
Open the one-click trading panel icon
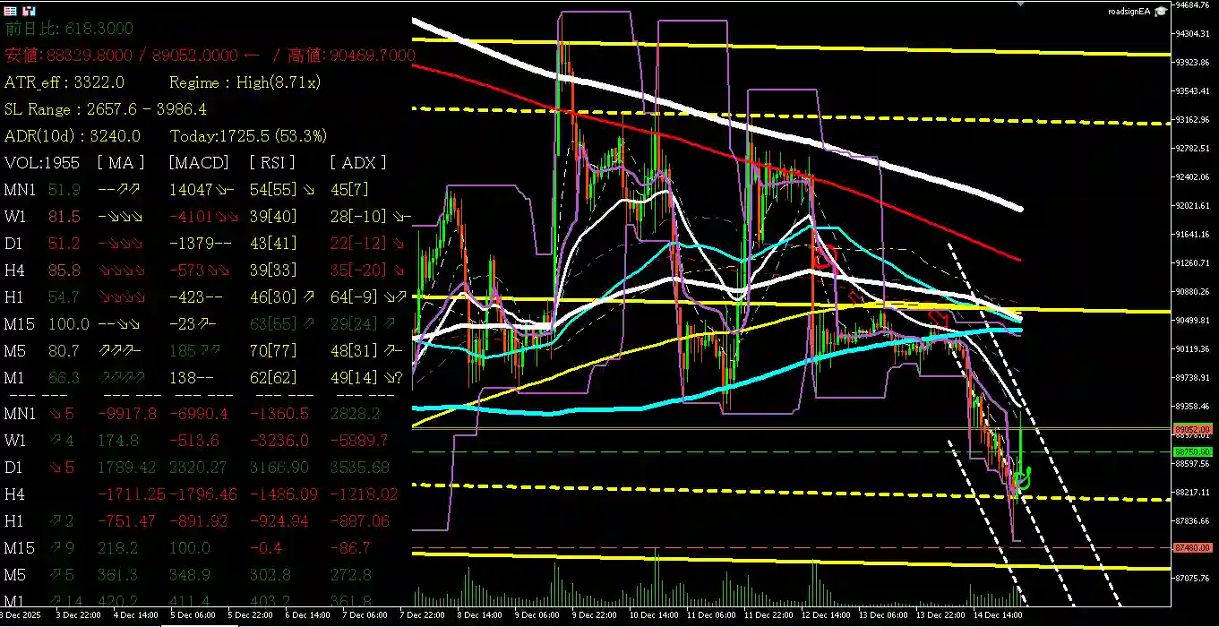point(11,11)
